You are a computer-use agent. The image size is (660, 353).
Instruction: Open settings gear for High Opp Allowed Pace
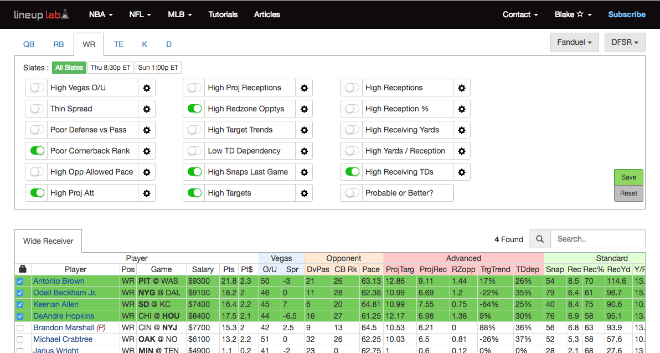click(x=147, y=172)
